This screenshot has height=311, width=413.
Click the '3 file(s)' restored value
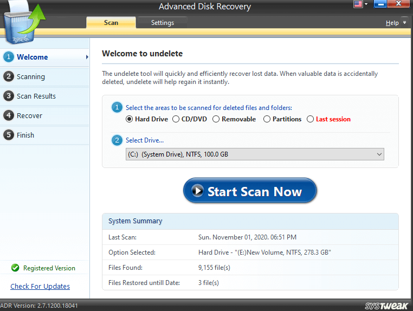point(209,283)
